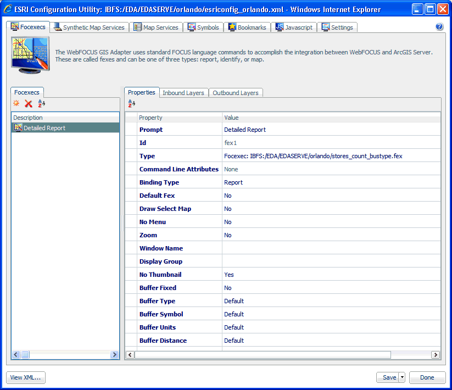Image resolution: width=452 pixels, height=390 pixels.
Task: Change the Buffer Fixed value
Action: tap(332, 288)
